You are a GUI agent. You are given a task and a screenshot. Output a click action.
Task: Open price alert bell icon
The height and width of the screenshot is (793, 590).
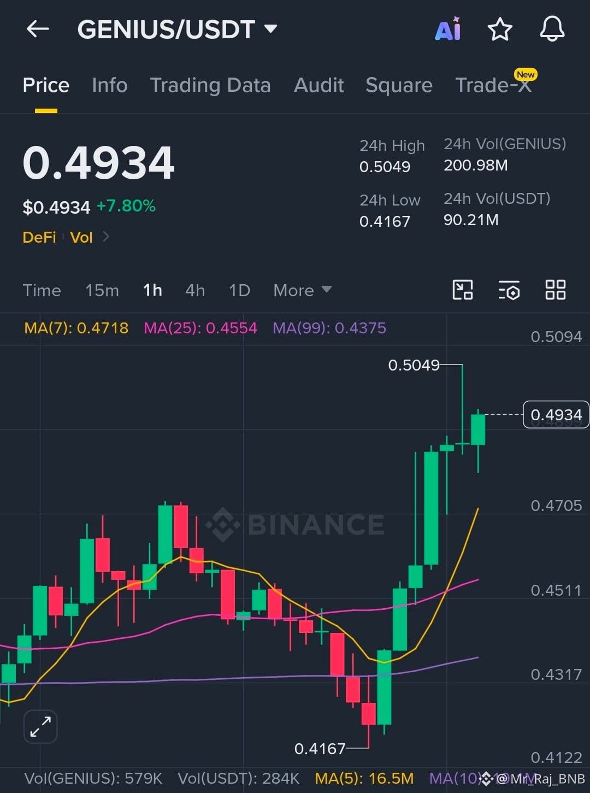(x=552, y=29)
